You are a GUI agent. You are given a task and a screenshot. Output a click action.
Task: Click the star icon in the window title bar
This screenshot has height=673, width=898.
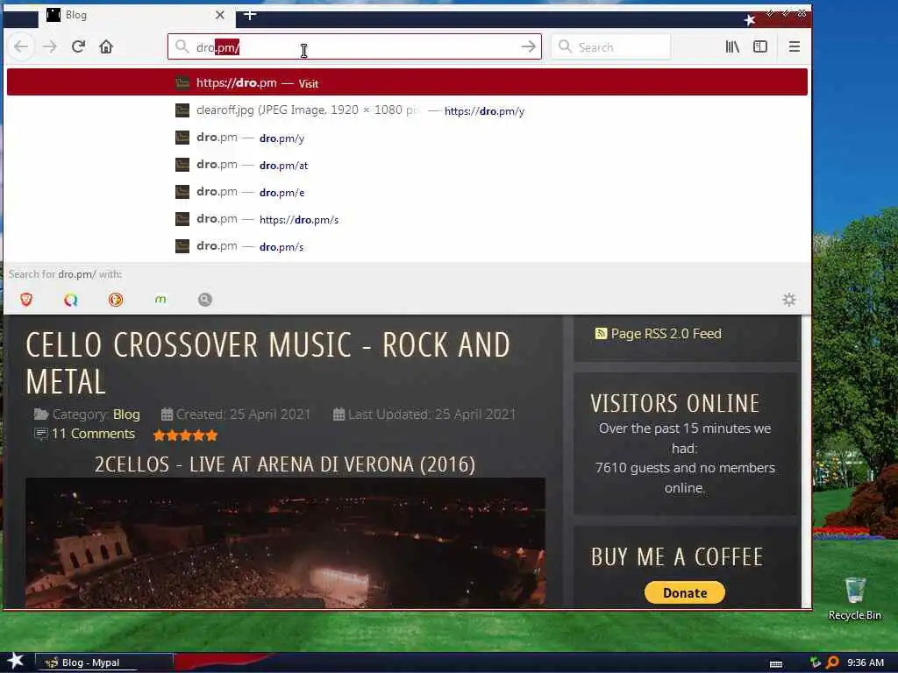click(750, 20)
